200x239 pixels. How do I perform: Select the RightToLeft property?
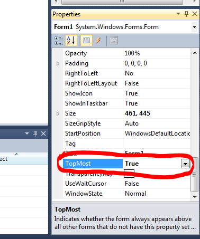[x=93, y=73]
